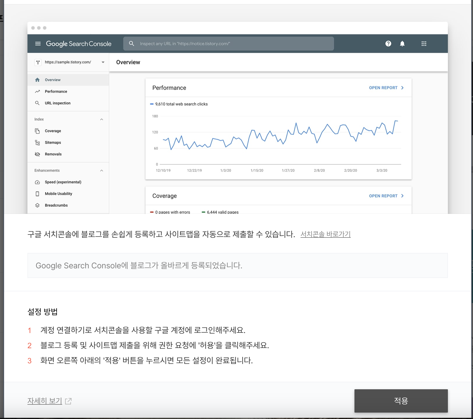Select Removals in the sidebar
The image size is (473, 419).
(68, 154)
